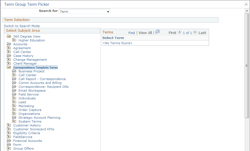The image size is (250, 151).
Task: Expand Change Management folder
Action: point(9,59)
